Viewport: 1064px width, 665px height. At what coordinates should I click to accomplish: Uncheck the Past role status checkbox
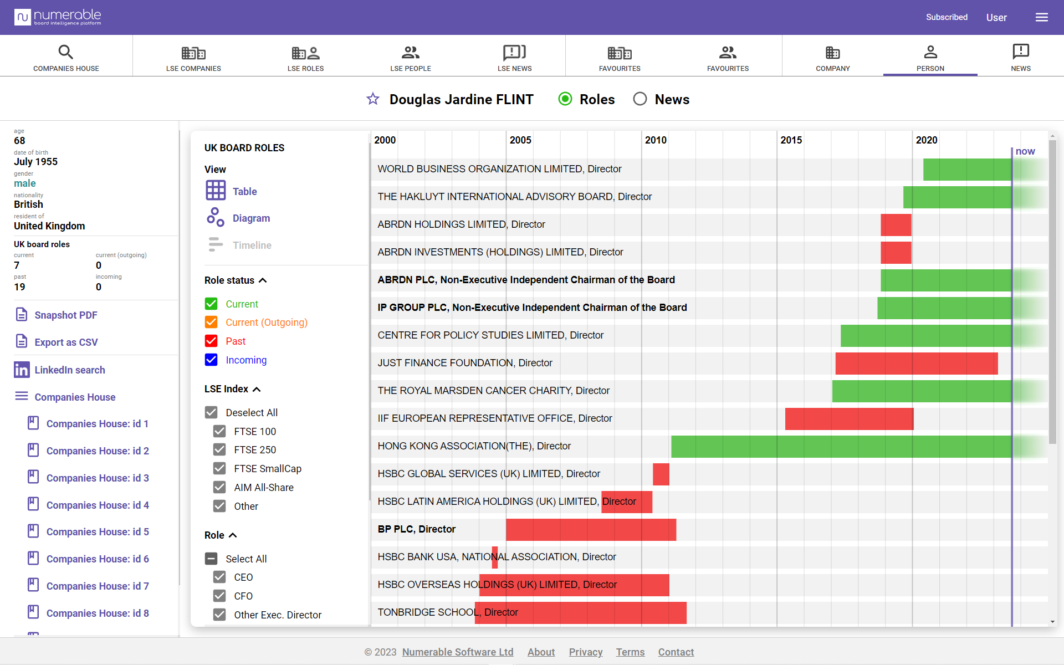[x=211, y=341]
